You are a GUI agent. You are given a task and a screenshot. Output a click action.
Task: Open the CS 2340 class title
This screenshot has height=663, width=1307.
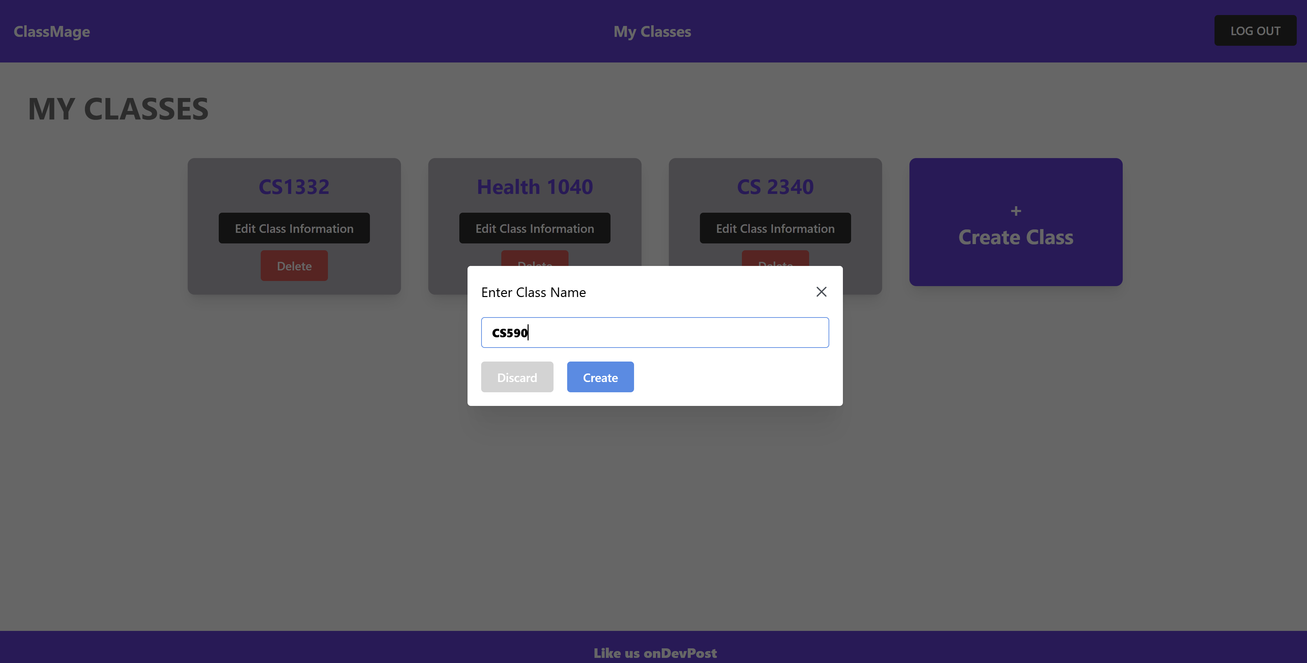(x=775, y=187)
